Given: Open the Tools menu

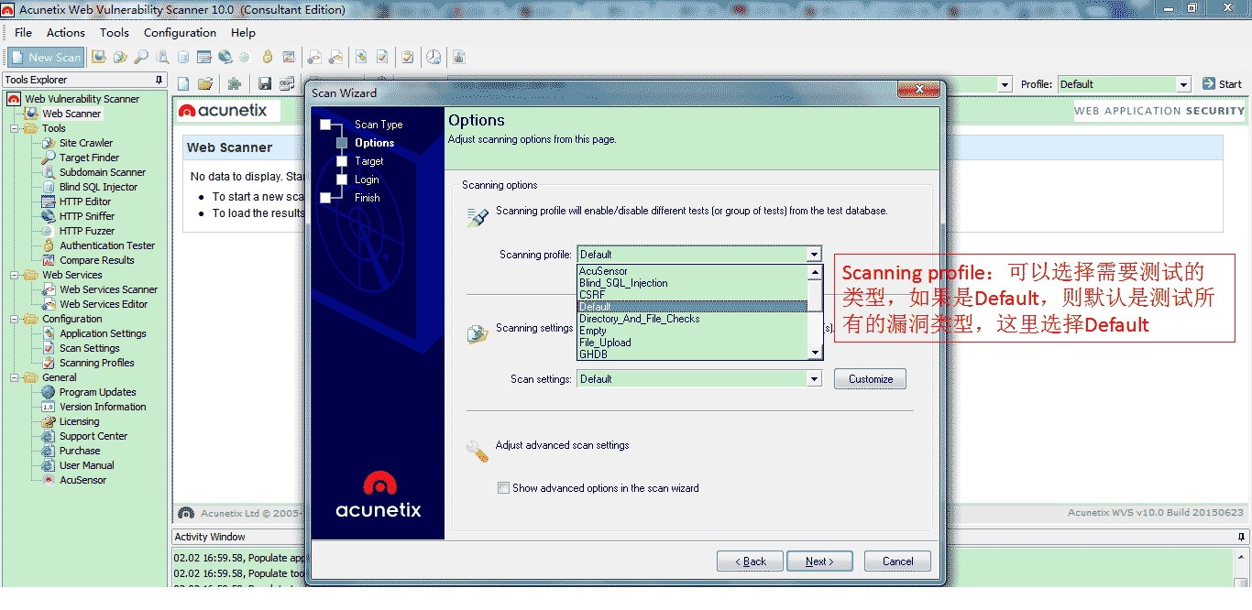Looking at the screenshot, I should (115, 32).
